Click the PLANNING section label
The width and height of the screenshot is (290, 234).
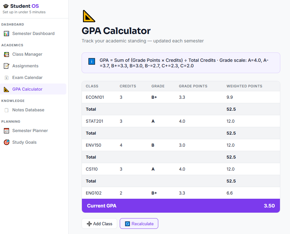pyautogui.click(x=11, y=122)
